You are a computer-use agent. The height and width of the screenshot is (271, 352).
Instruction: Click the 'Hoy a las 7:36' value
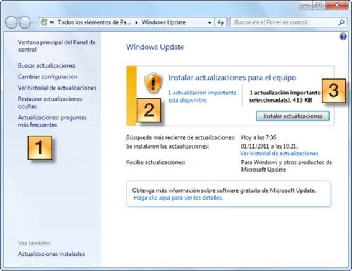click(258, 137)
